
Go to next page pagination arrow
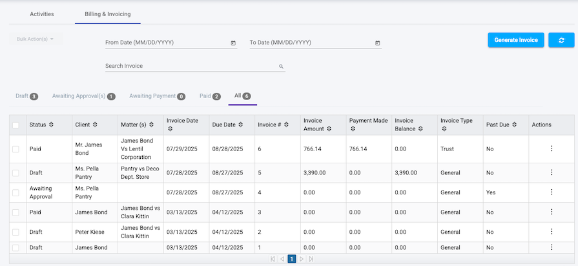point(301,259)
